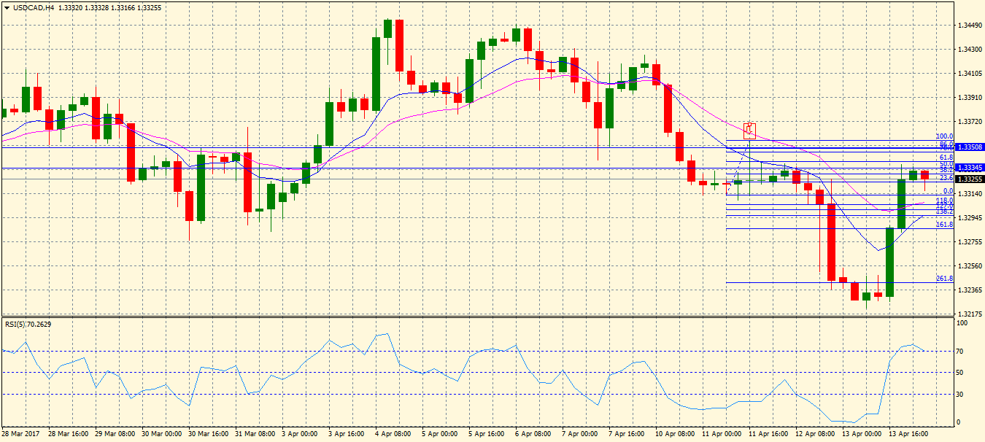Click the Fibonacci 0.0 level label
Viewport: 985px width, 442px height.
948,191
